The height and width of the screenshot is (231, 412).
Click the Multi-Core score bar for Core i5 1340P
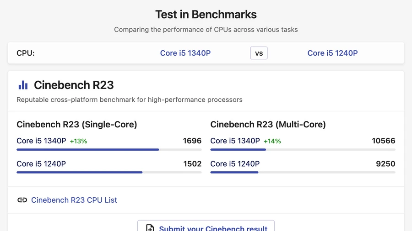pos(303,150)
